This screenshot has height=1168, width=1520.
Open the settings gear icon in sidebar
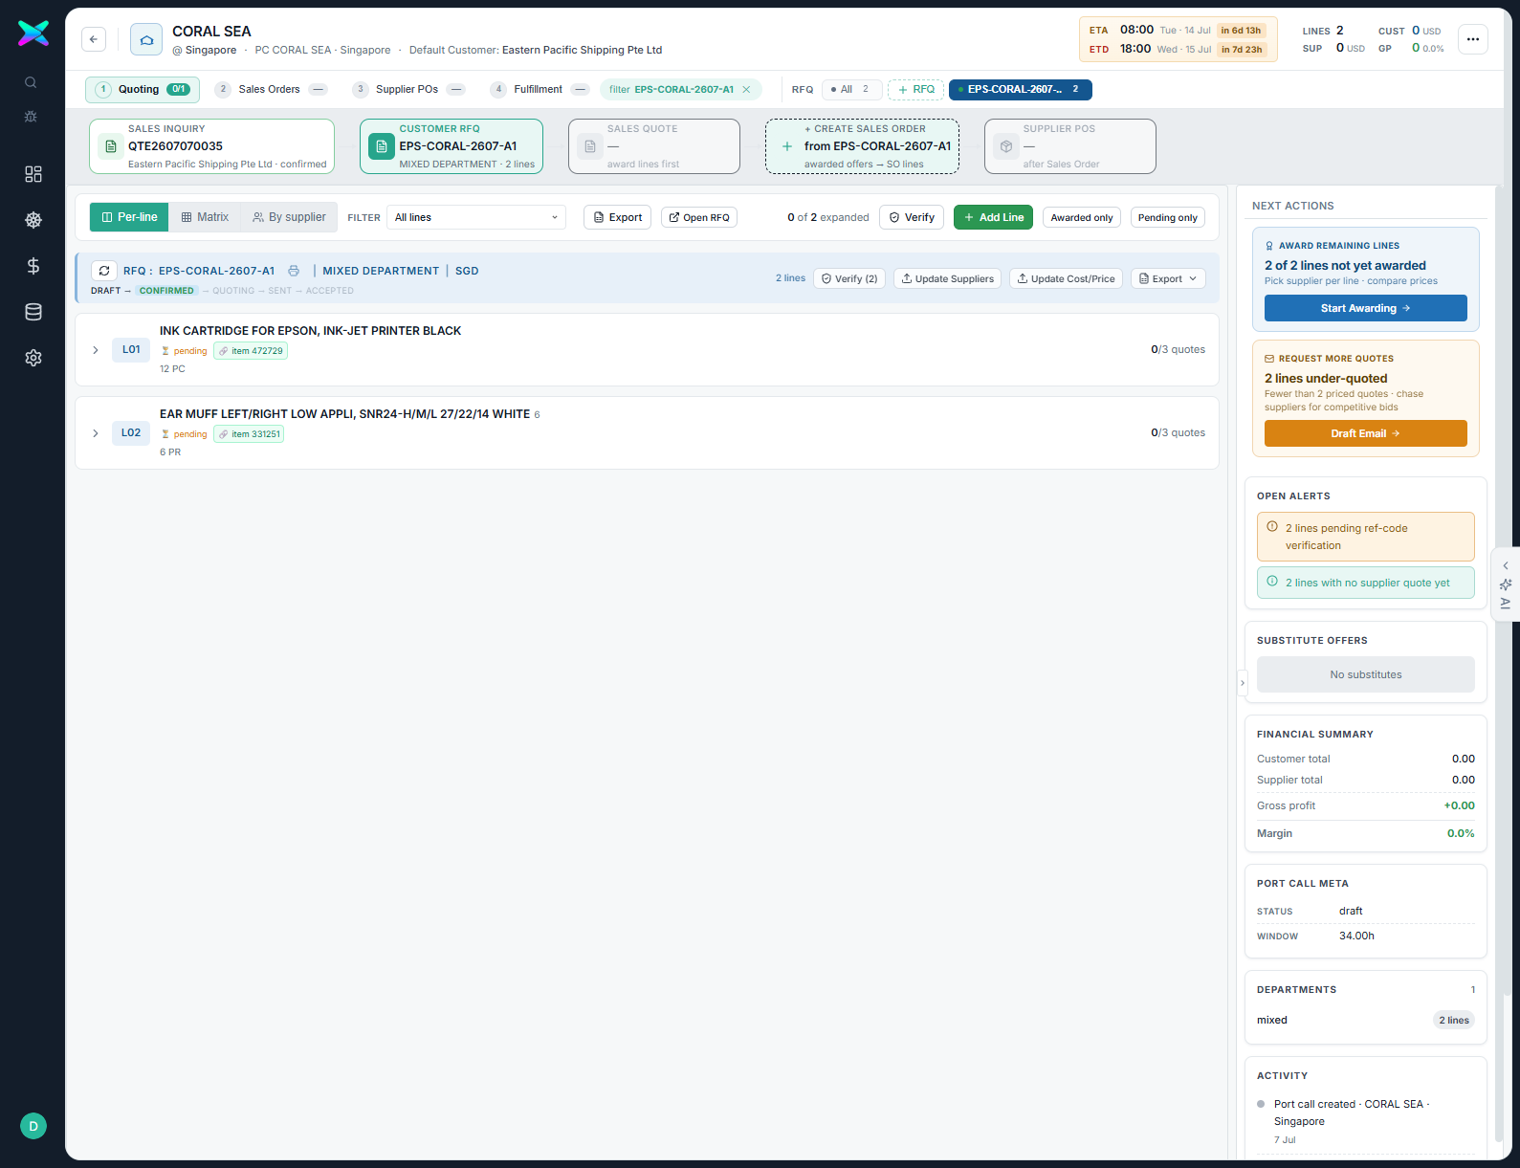[33, 358]
